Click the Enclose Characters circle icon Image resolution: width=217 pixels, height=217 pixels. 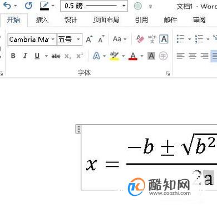click(163, 56)
